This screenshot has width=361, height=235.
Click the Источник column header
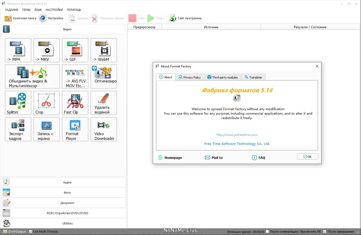tap(211, 27)
